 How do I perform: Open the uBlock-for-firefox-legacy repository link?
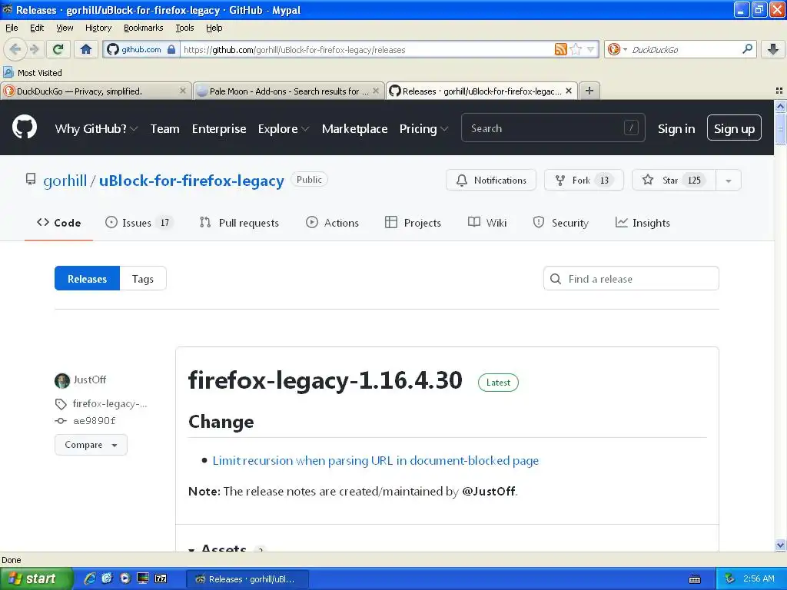point(191,181)
